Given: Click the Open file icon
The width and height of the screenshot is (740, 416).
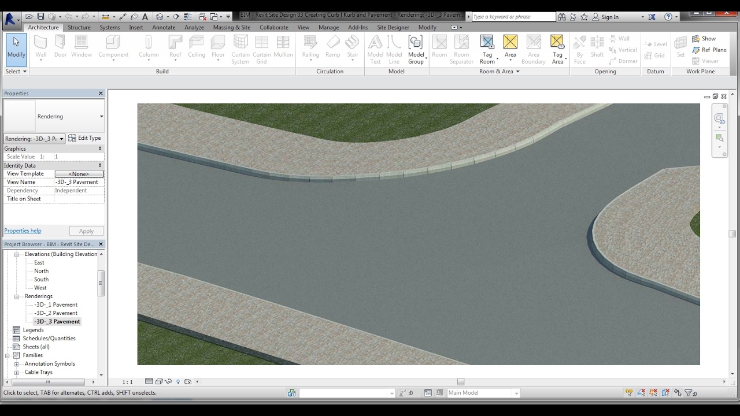Looking at the screenshot, I should point(29,17).
